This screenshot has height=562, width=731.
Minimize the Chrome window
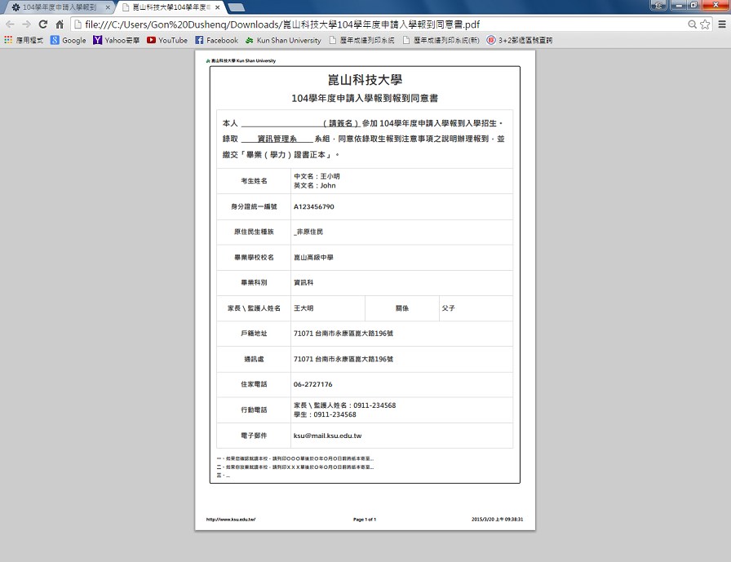[x=680, y=5]
